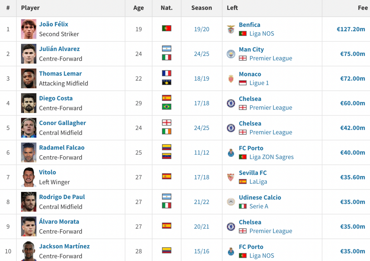Sort table by Age column header
370x261 pixels.
(139, 8)
